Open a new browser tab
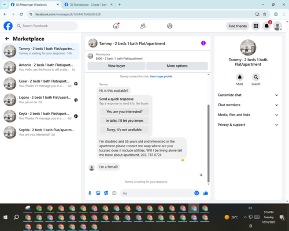 point(120,5)
